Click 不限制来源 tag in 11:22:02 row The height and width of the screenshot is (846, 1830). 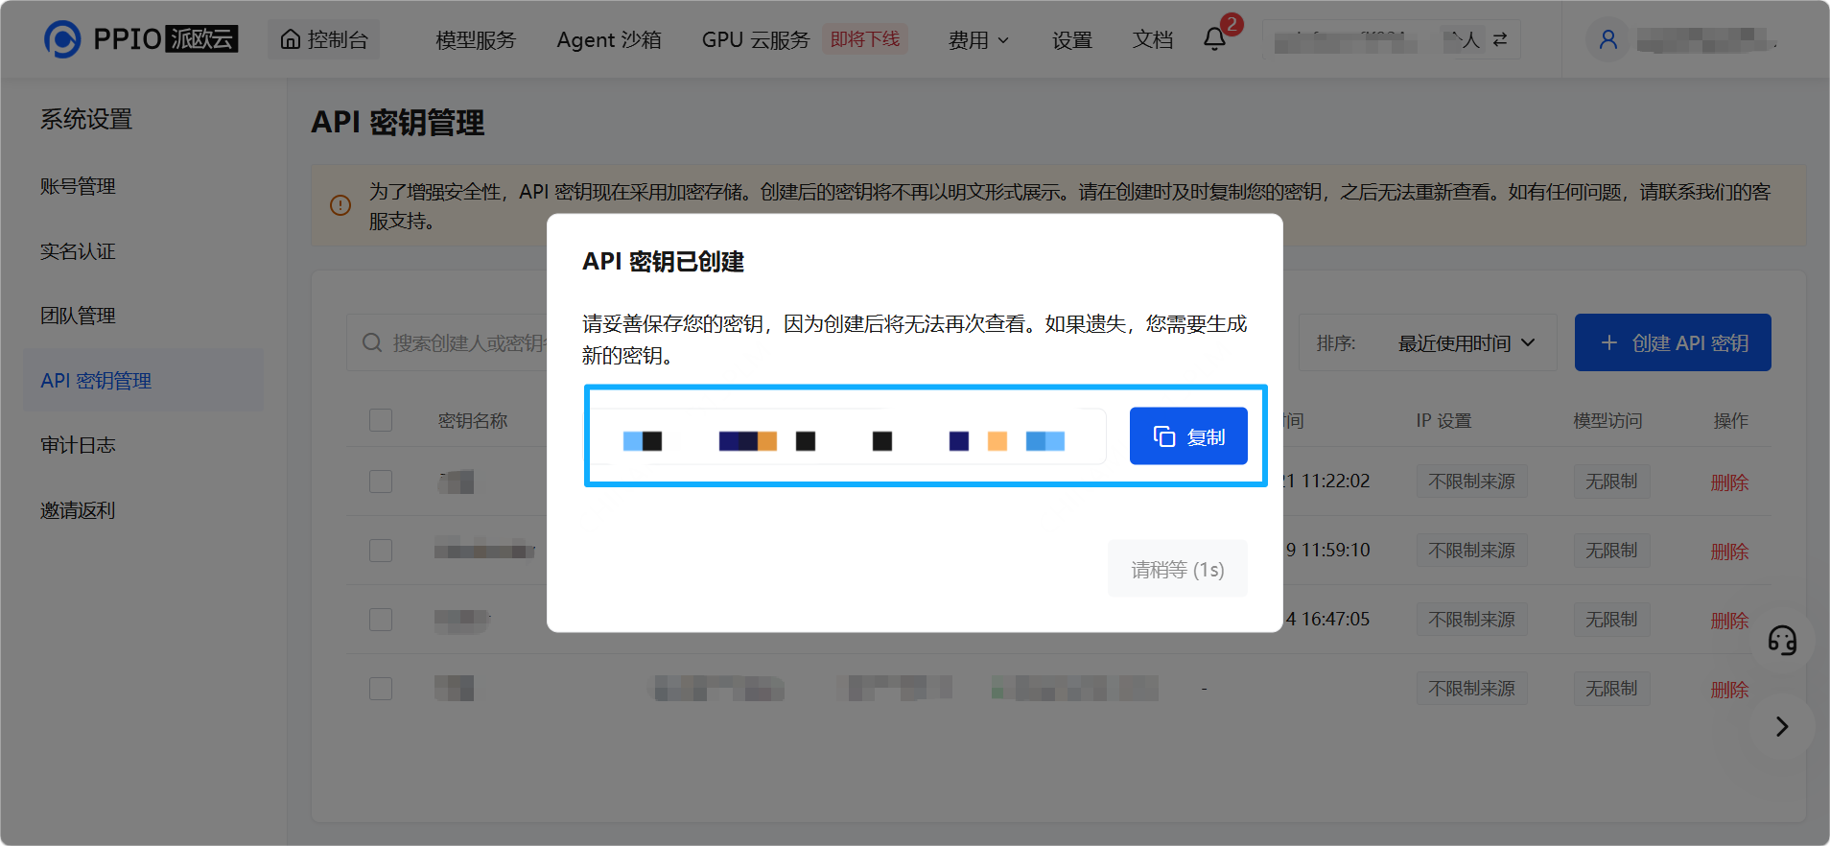coord(1471,482)
